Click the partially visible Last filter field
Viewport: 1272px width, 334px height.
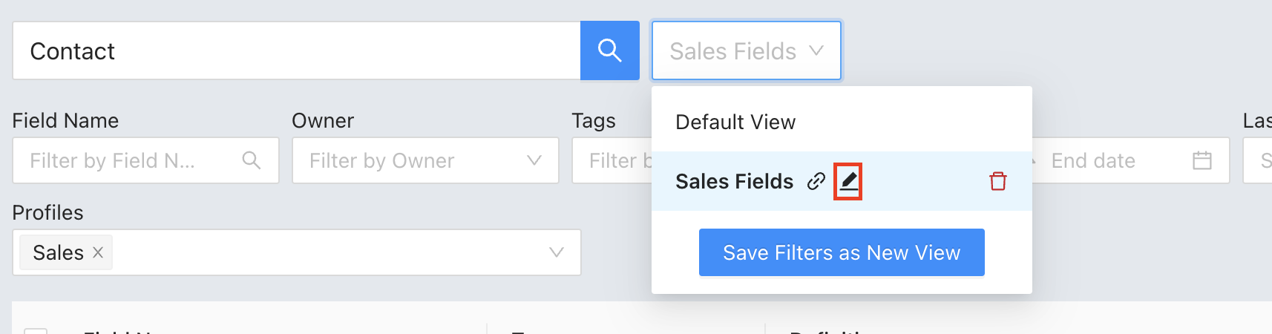pyautogui.click(x=1258, y=160)
